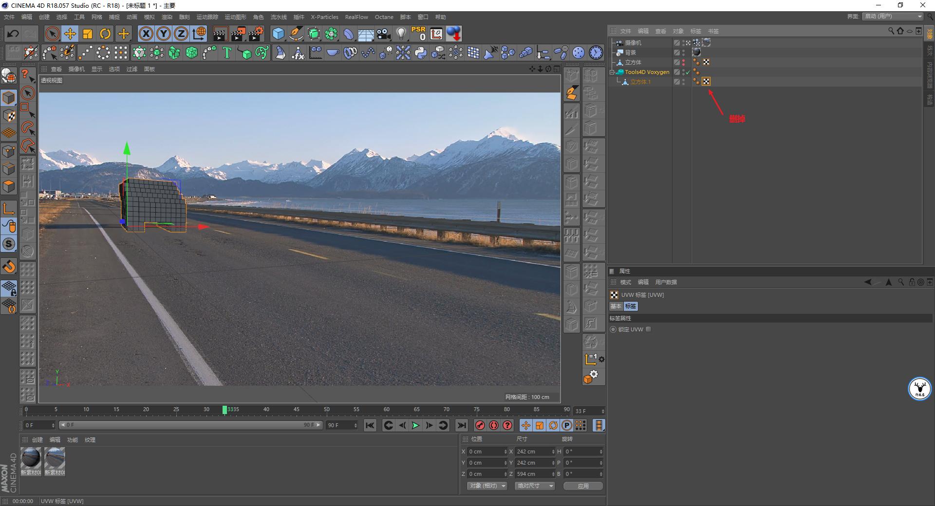
Task: Click timeline playhead marker at frame 33
Action: pyautogui.click(x=224, y=410)
